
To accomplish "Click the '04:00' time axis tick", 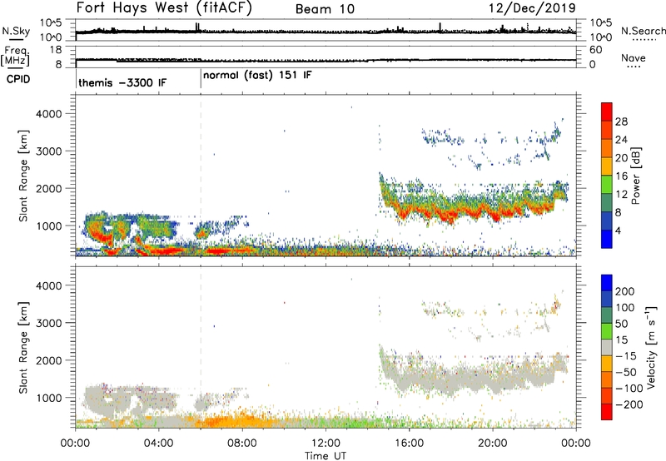I will click(x=159, y=444).
